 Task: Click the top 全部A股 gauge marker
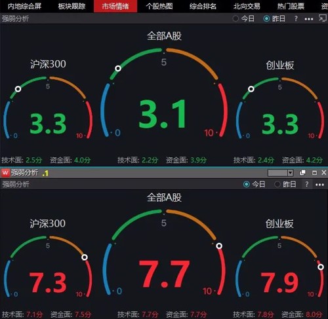tap(118, 69)
